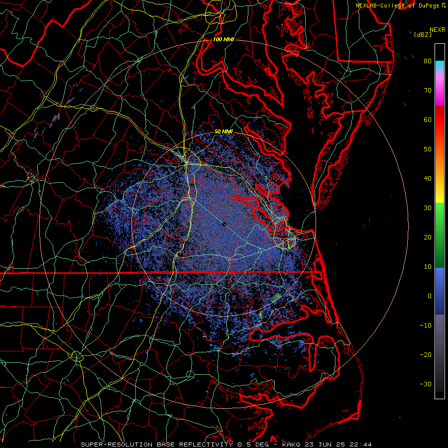The image size is (448, 448).
Task: Click the 40 dBZ scale value
Action: click(x=428, y=179)
